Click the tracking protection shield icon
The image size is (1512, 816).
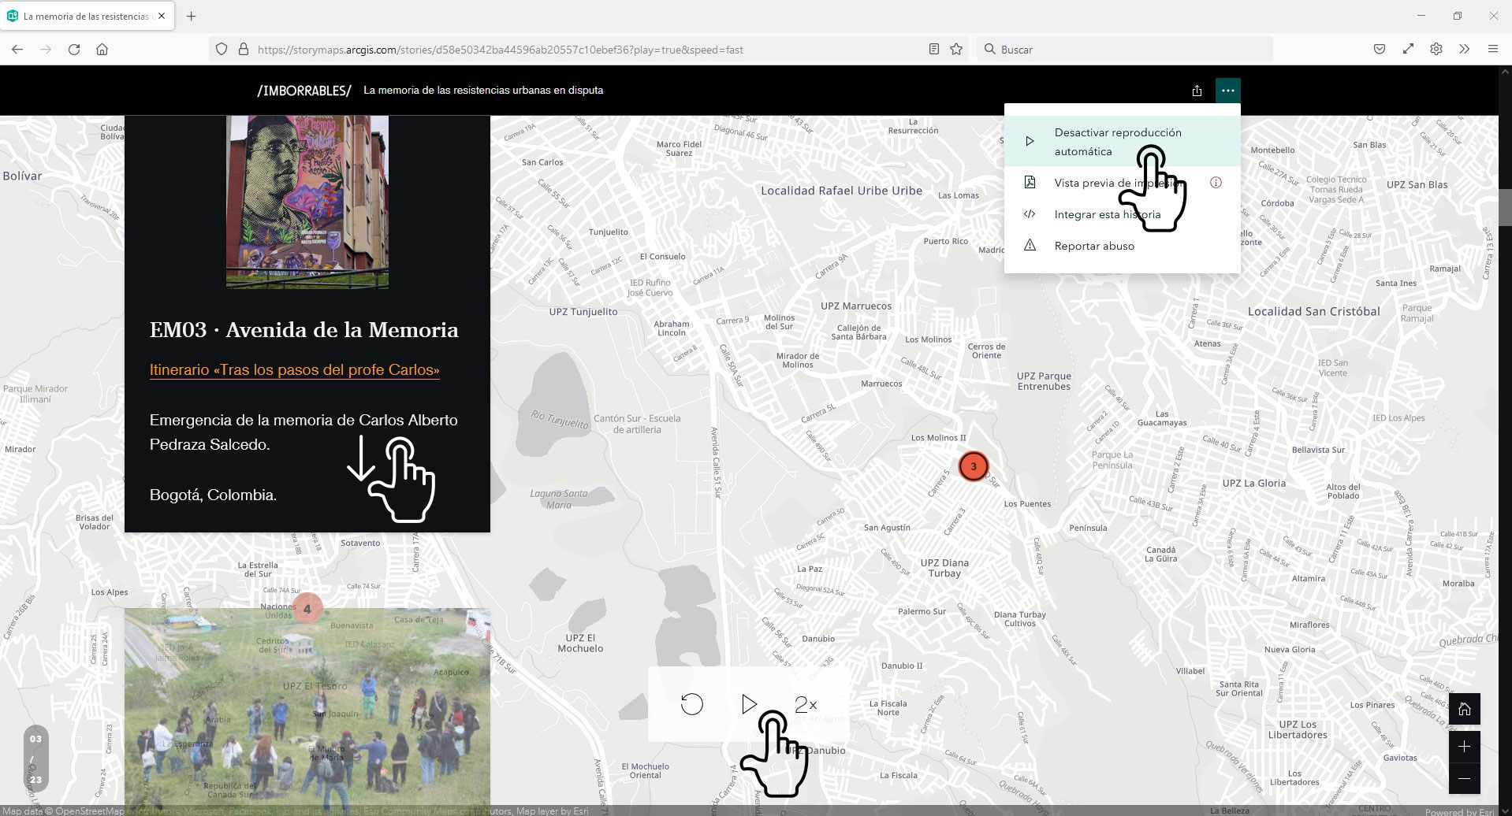click(x=222, y=49)
